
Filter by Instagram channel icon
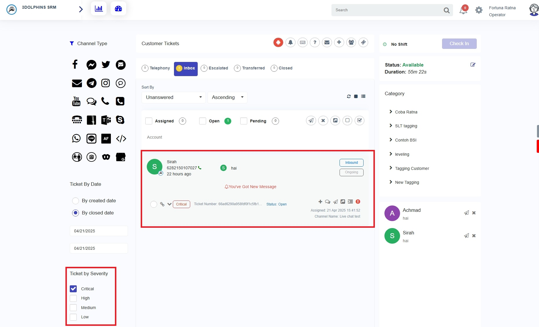[x=106, y=83]
